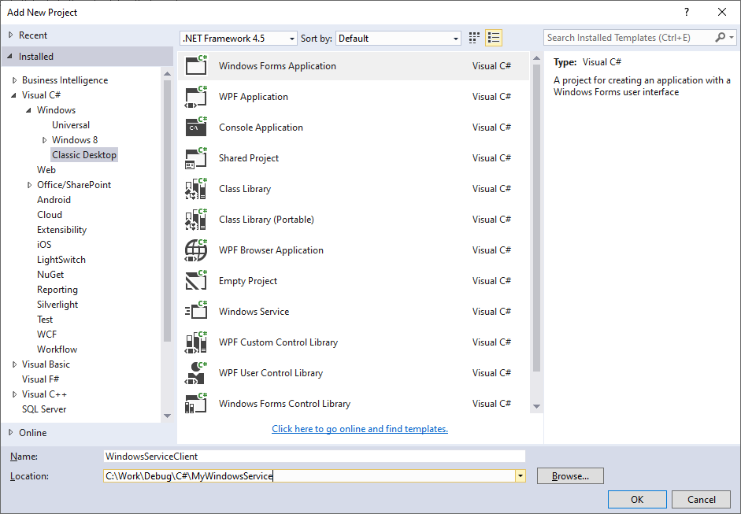Viewport: 741px width, 514px height.
Task: Click the Browse... button
Action: coord(570,475)
